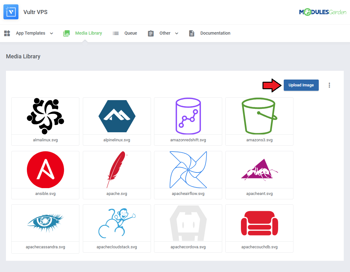Viewport: 350px width, 272px height.
Task: Click the amazons3.svg file name
Action: (x=259, y=140)
